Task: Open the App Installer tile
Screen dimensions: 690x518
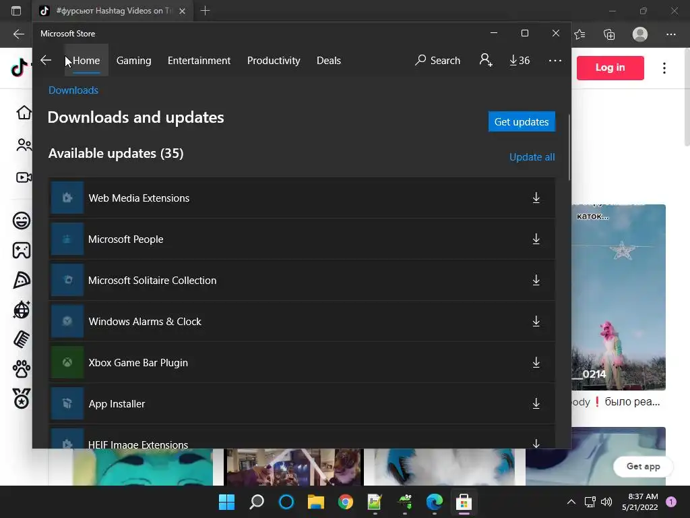Action: pos(67,403)
